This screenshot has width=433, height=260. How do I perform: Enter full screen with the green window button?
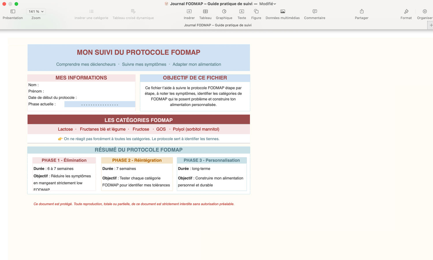(x=16, y=4)
